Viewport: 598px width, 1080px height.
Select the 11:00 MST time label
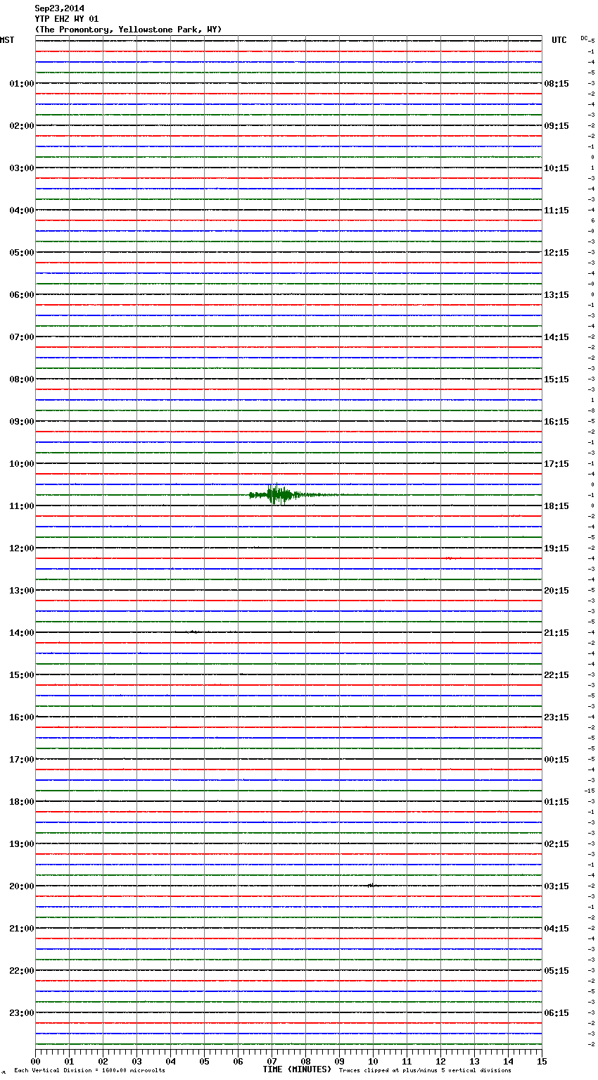tap(22, 506)
